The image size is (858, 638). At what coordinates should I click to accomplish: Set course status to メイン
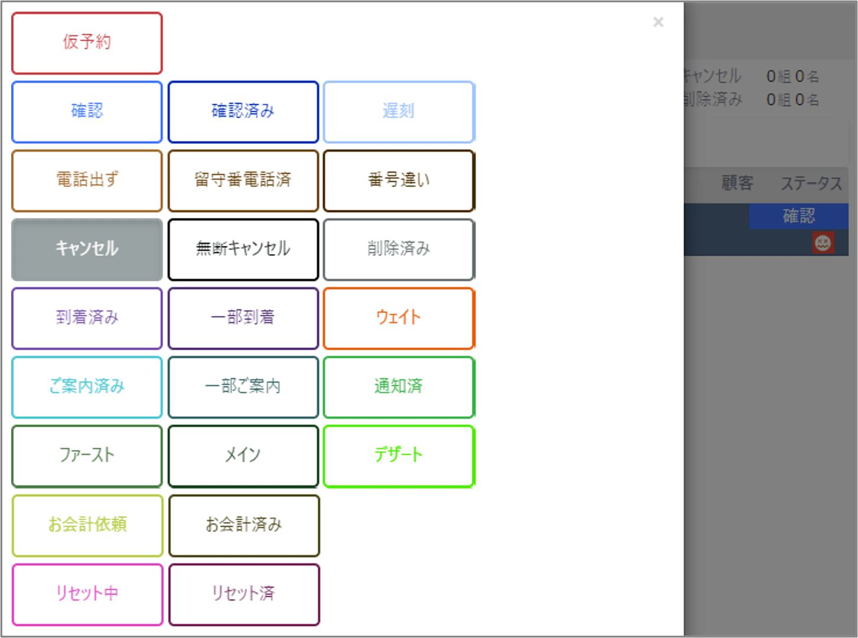pos(243,456)
